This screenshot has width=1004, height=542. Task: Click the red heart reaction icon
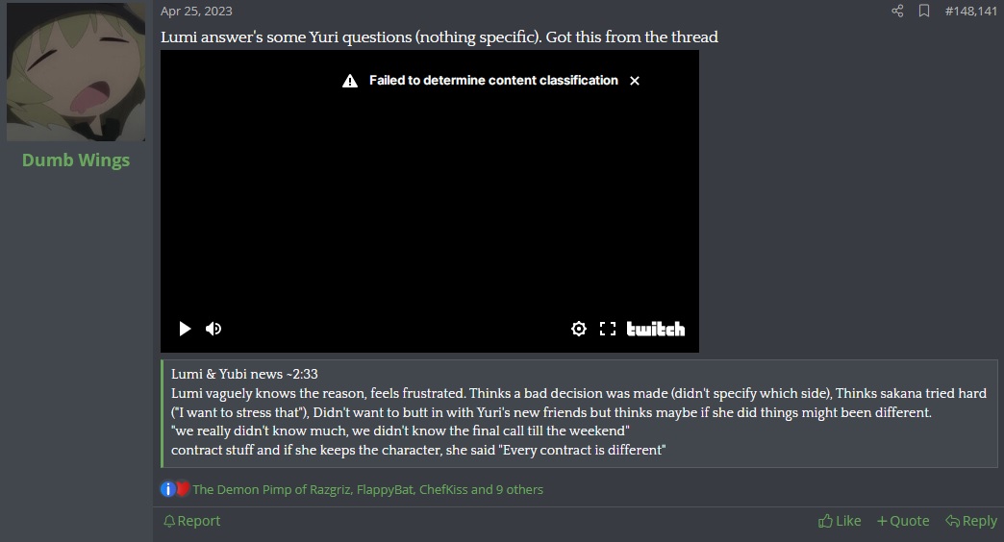[183, 489]
